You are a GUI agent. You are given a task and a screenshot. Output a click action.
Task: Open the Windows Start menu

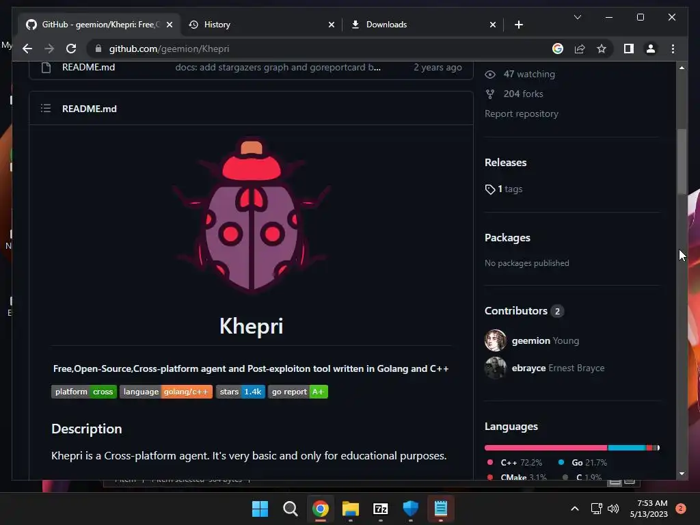pos(260,509)
